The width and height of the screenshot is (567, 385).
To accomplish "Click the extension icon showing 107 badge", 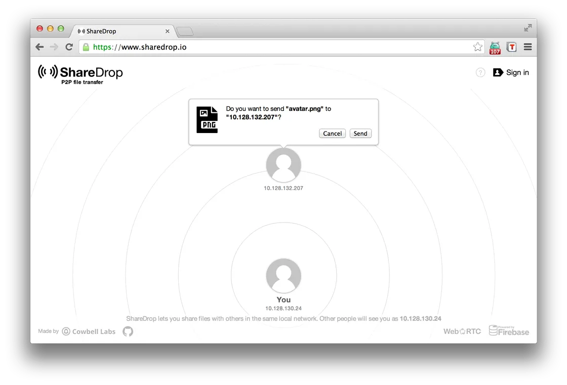I will click(x=495, y=47).
